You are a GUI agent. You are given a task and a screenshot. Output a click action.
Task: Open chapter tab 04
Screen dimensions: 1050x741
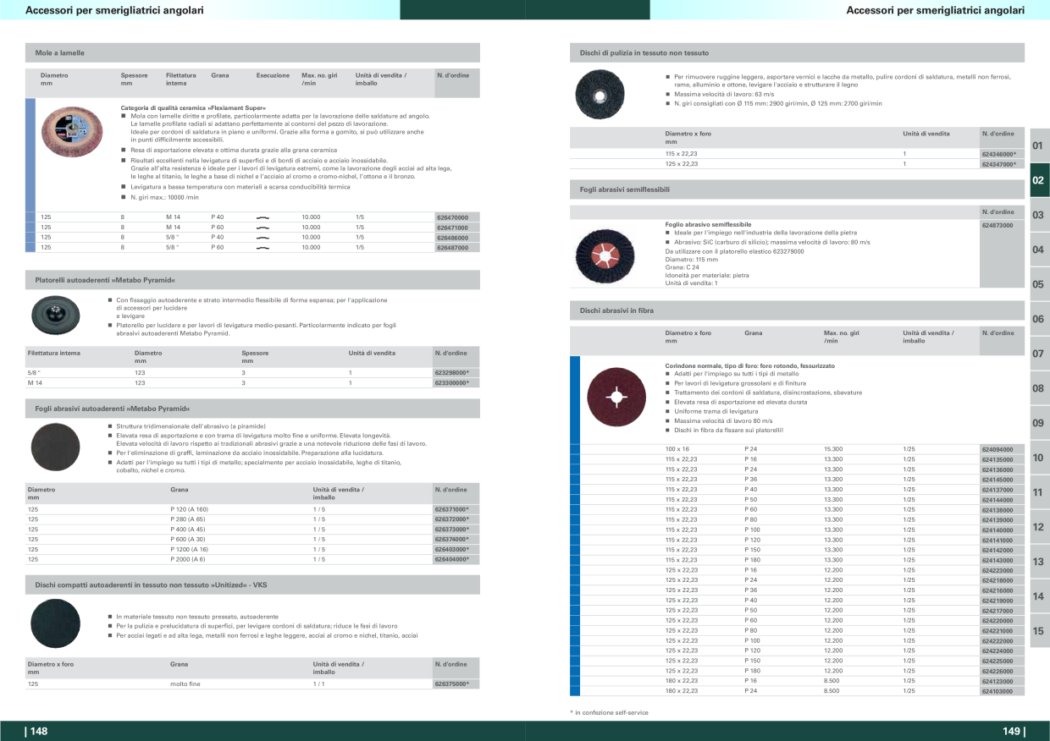tap(1038, 250)
